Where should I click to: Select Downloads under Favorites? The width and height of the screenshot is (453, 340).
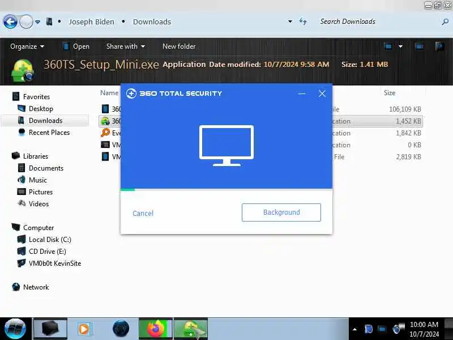pos(46,121)
